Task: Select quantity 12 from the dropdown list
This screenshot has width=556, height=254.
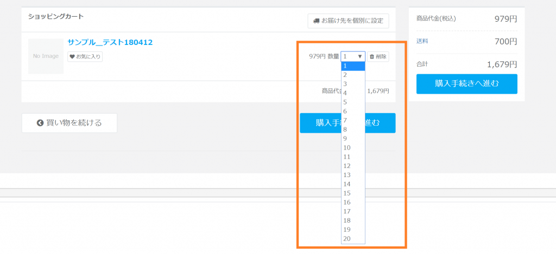Action: tap(352, 166)
